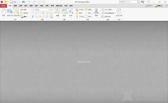168x103 pixels.
Task: Switch to the Organize (组织) tab
Action: point(36,6)
